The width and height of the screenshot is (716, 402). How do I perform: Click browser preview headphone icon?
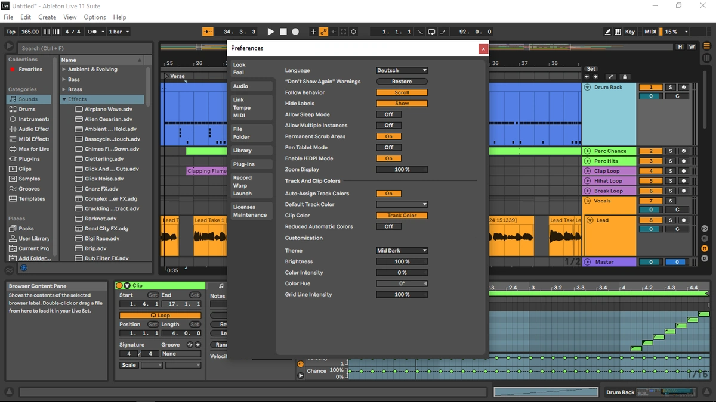pos(24,269)
